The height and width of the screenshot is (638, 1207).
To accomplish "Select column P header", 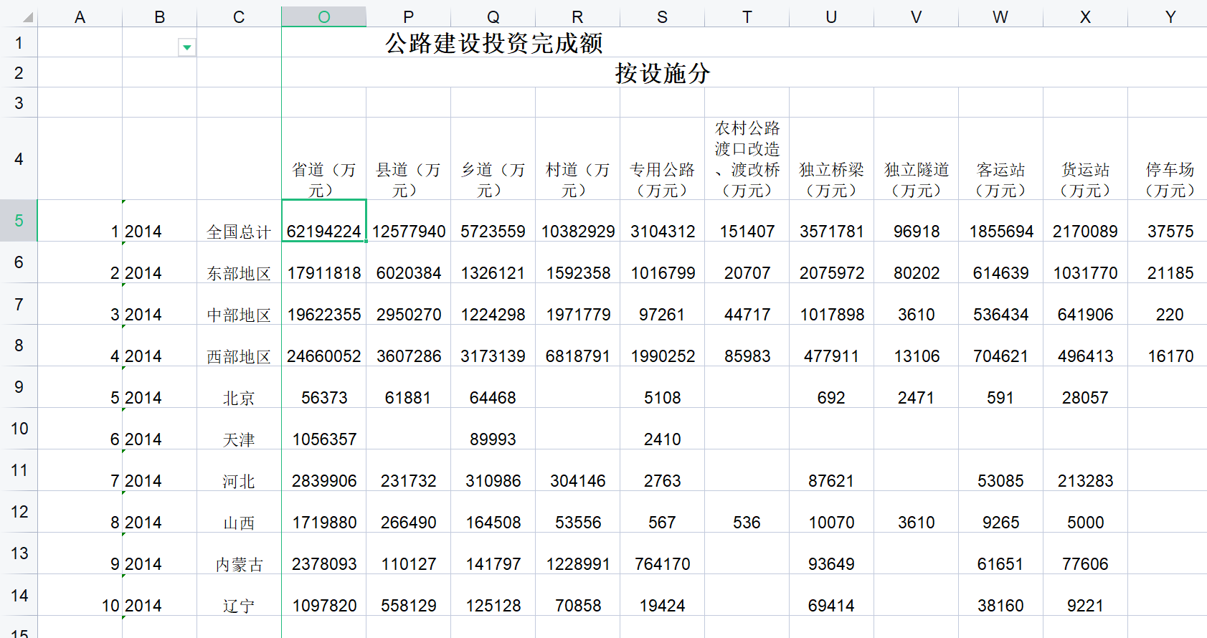I will pos(408,17).
